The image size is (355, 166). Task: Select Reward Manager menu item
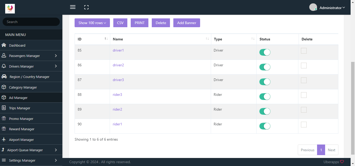(22, 129)
